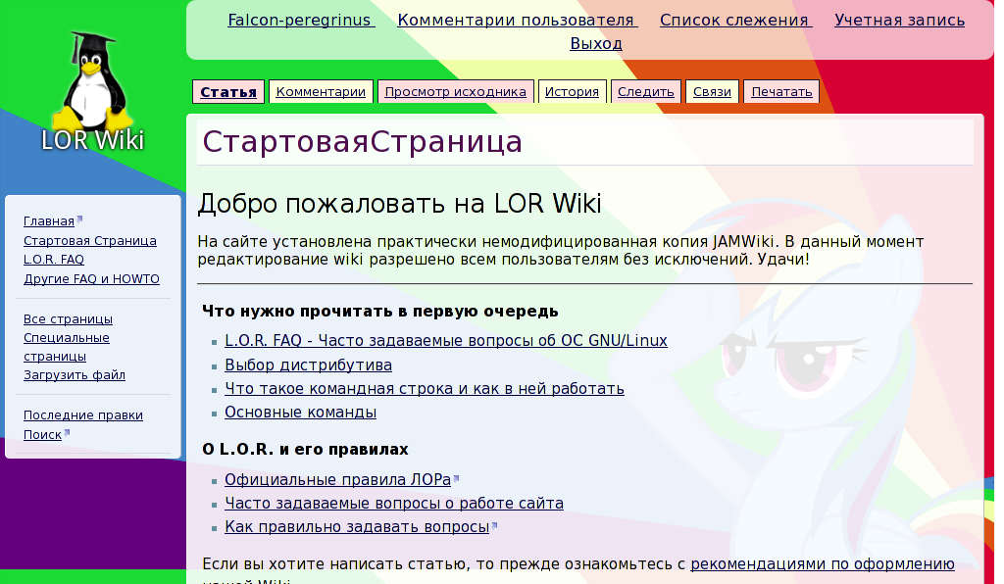Viewport: 1004px width, 584px height.
Task: Open the Выбор дистрибутива article
Action: click(x=308, y=364)
